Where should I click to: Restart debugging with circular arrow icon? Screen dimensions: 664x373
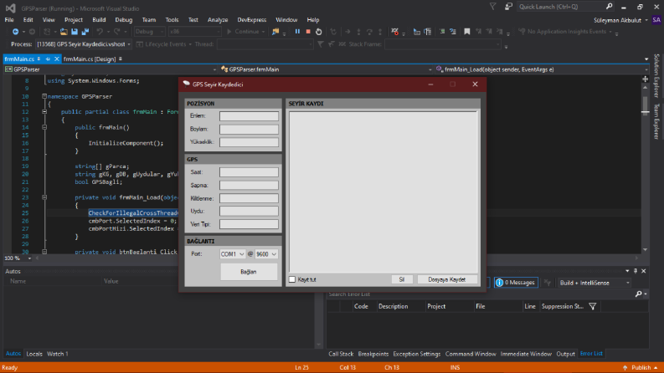pos(319,32)
